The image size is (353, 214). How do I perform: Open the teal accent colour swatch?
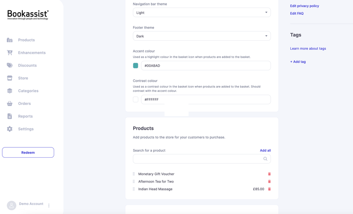[x=135, y=65]
